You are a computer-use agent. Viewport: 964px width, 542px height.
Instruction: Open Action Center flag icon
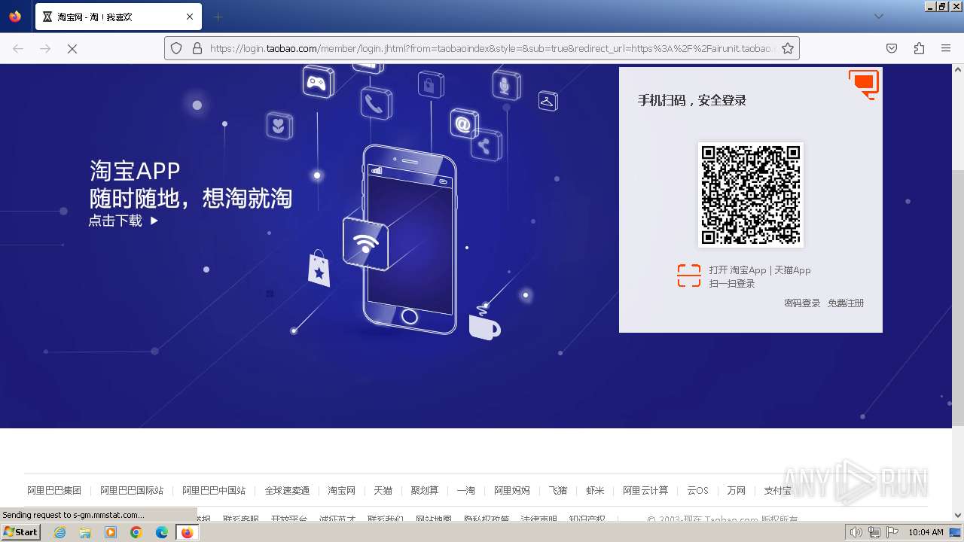891,532
